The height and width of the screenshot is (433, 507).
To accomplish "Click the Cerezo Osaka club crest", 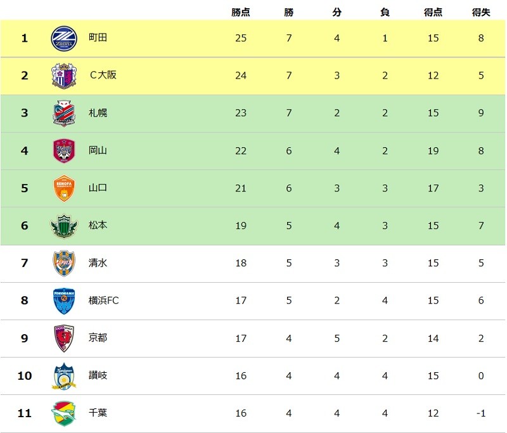I will [x=63, y=75].
